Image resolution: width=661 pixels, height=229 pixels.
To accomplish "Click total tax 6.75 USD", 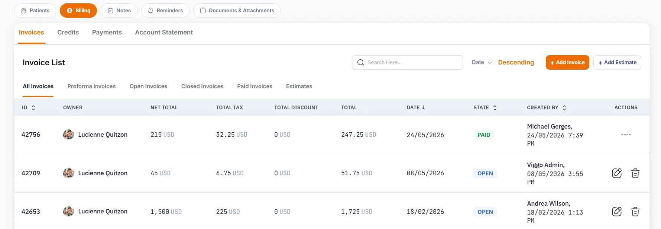I will (230, 173).
